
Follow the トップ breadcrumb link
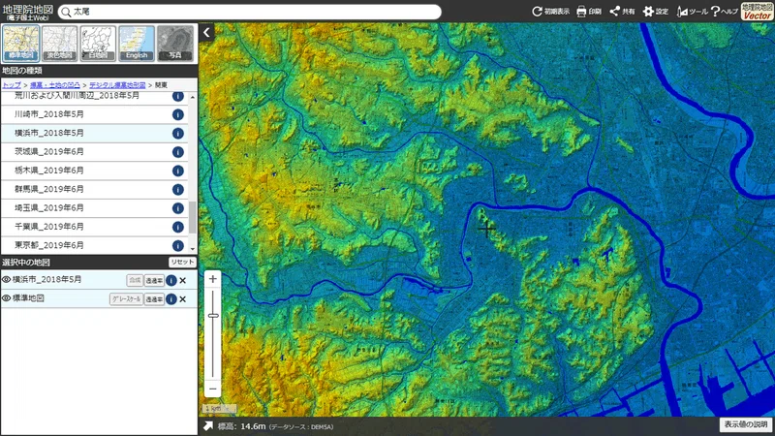click(12, 85)
